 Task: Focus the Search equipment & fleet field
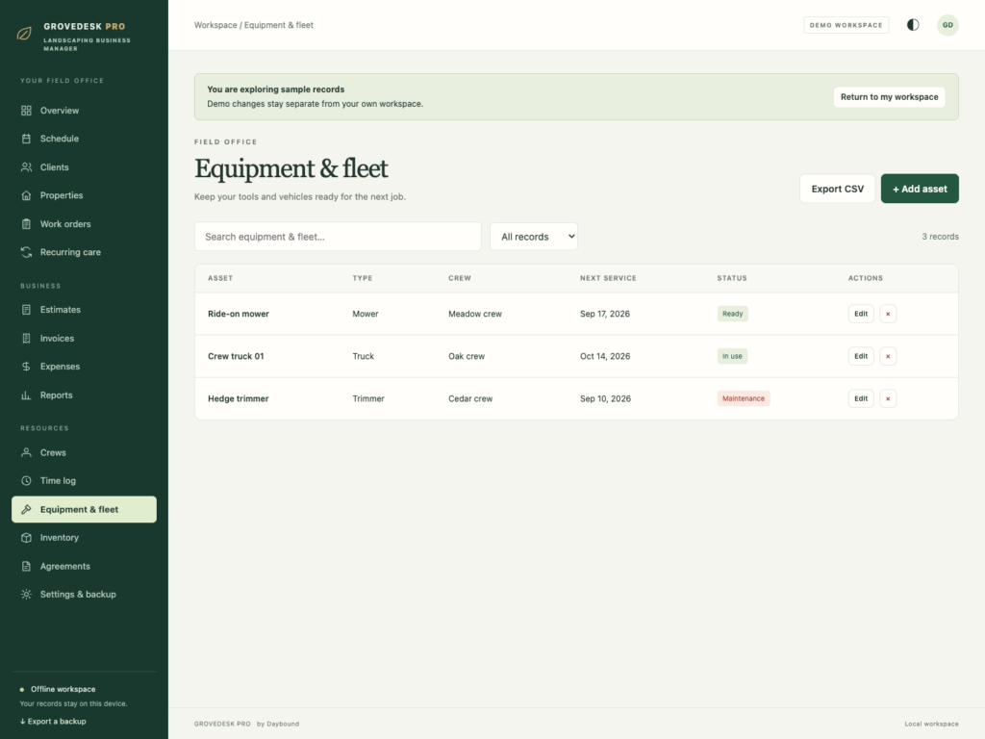pyautogui.click(x=338, y=237)
